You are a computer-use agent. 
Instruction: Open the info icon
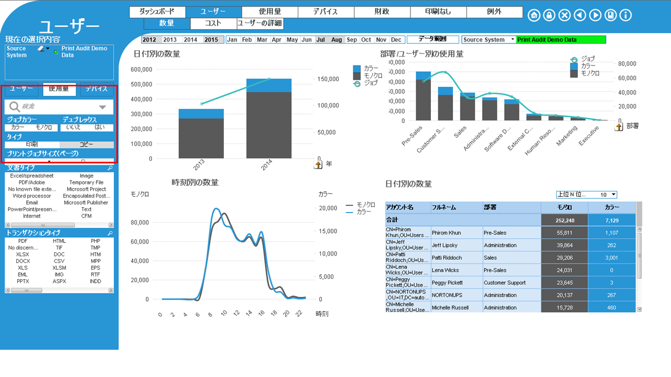click(625, 15)
